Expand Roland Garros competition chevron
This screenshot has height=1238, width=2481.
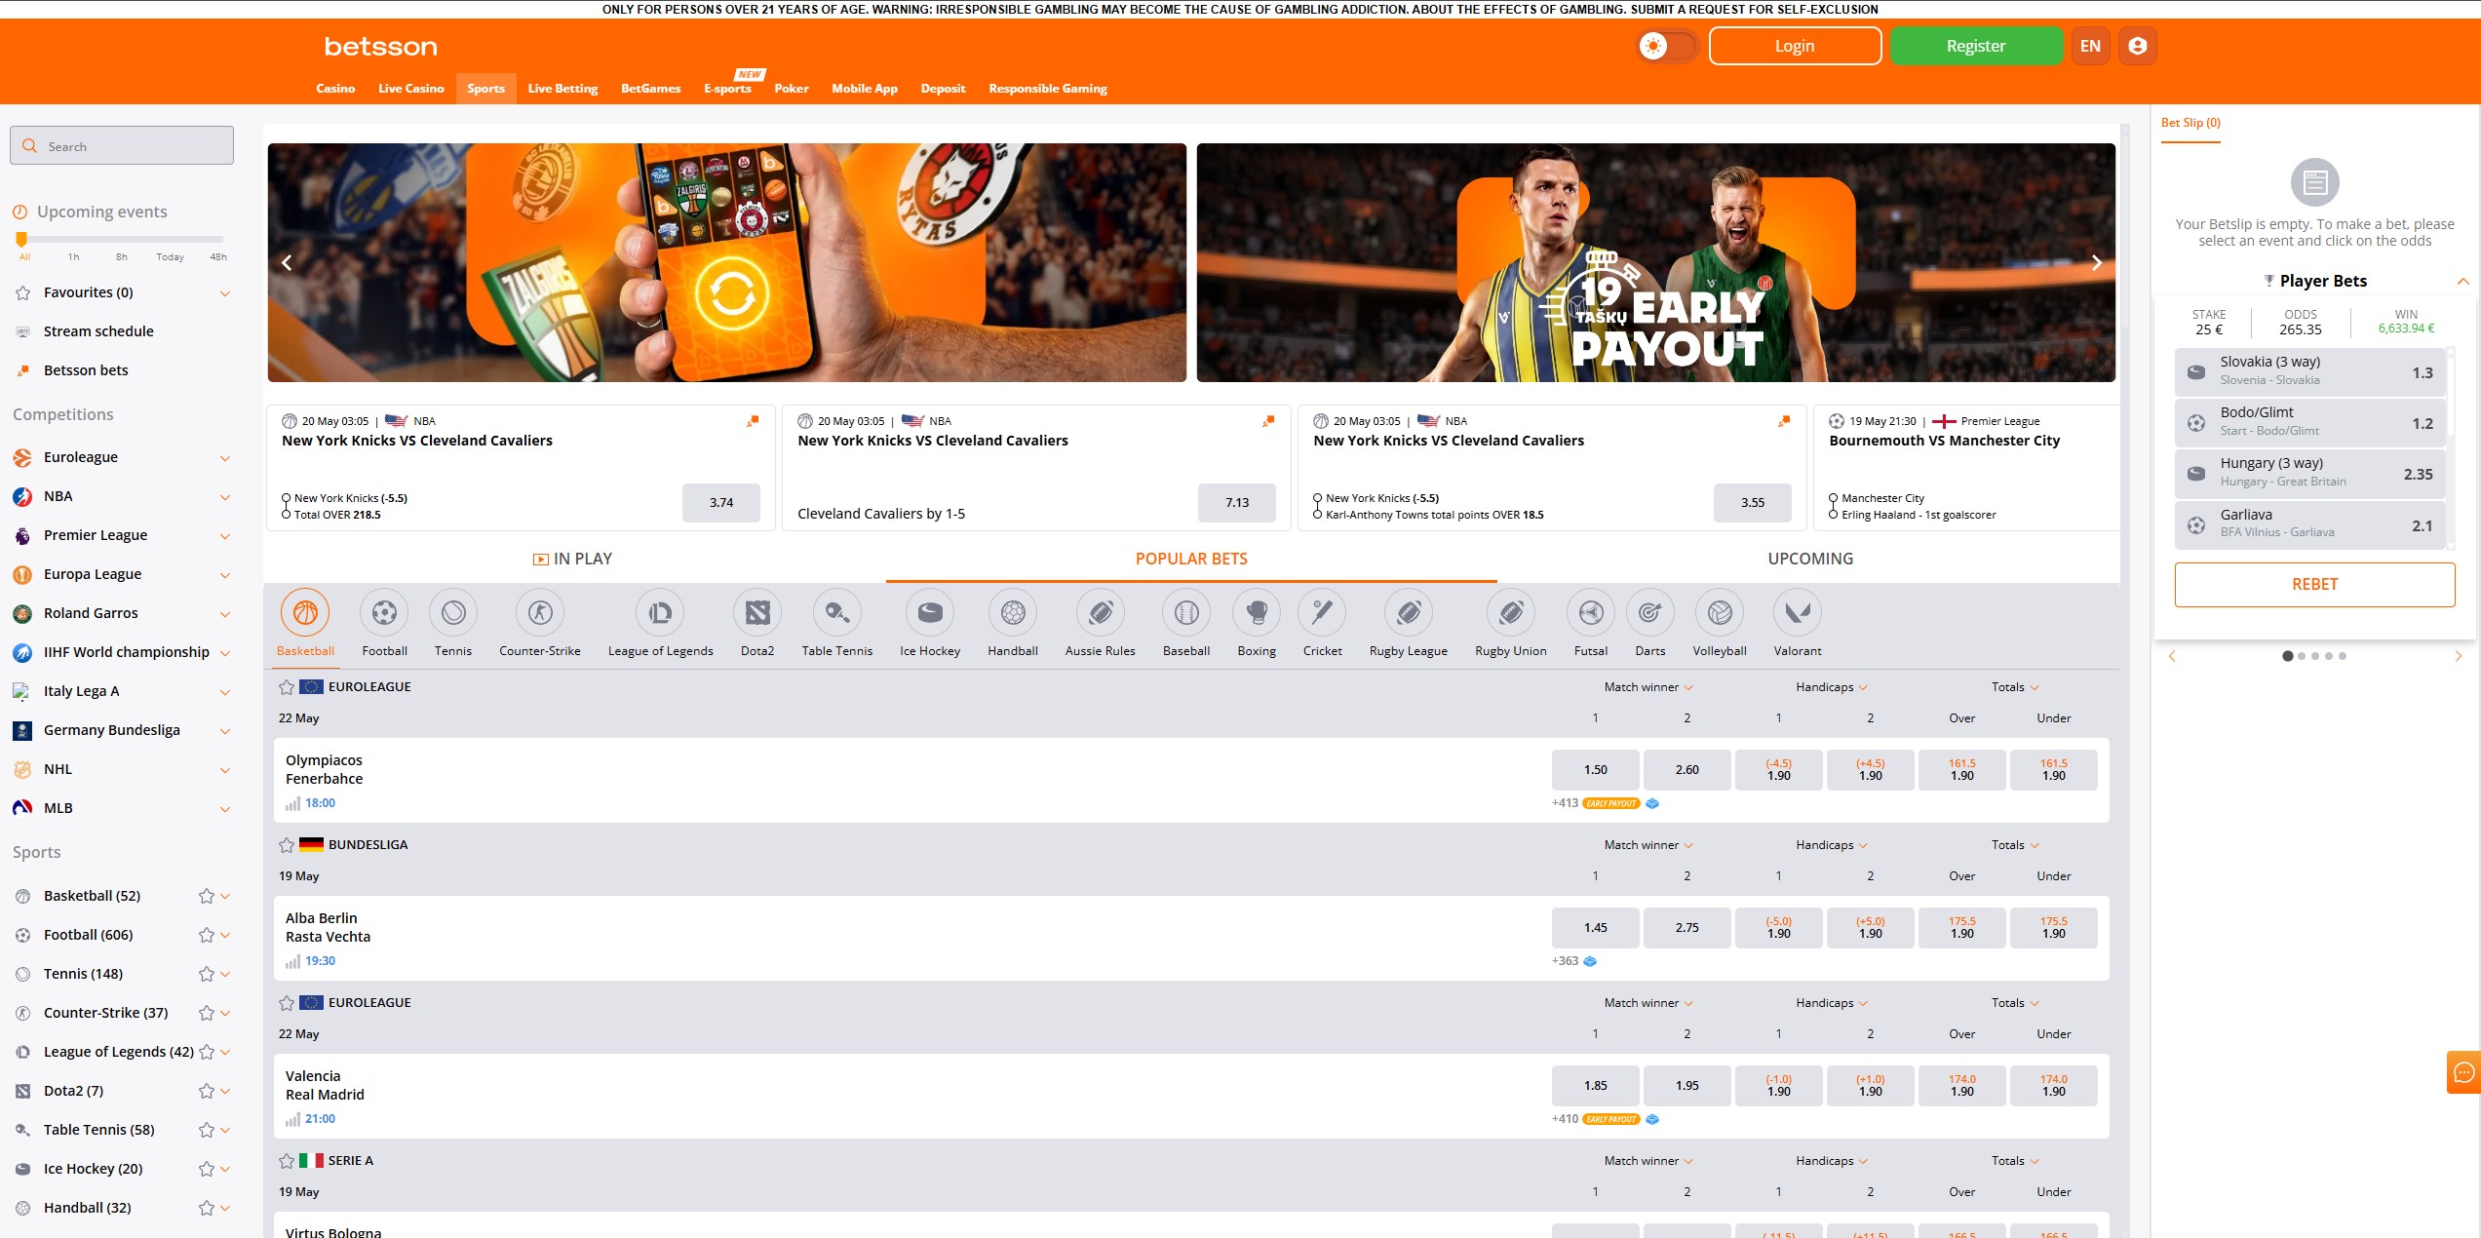coord(225,614)
